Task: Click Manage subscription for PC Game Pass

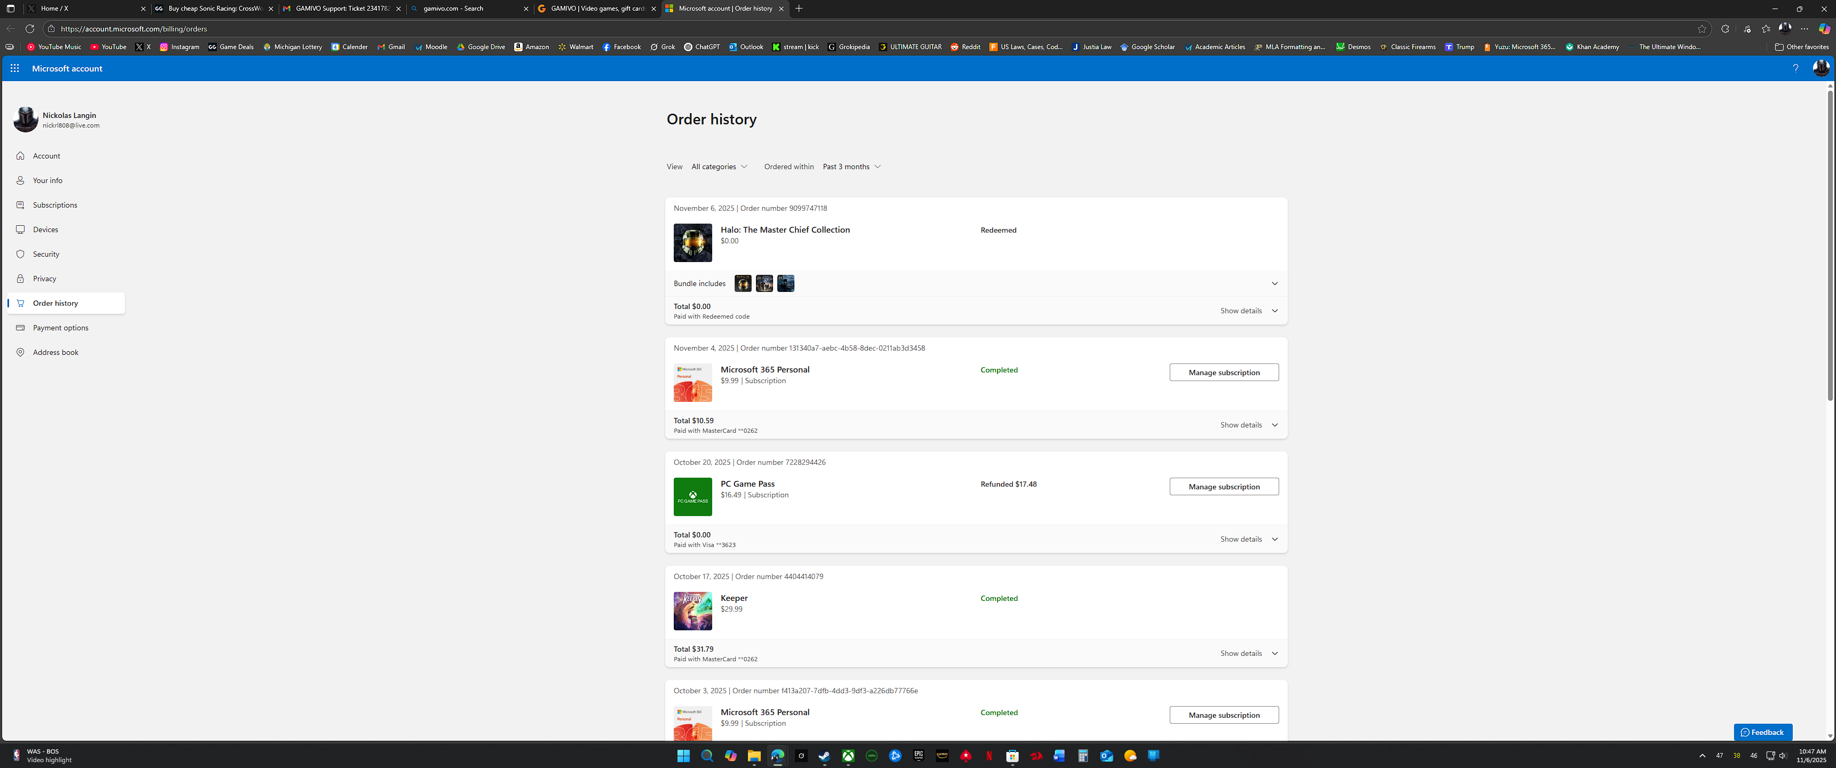Action: point(1224,486)
